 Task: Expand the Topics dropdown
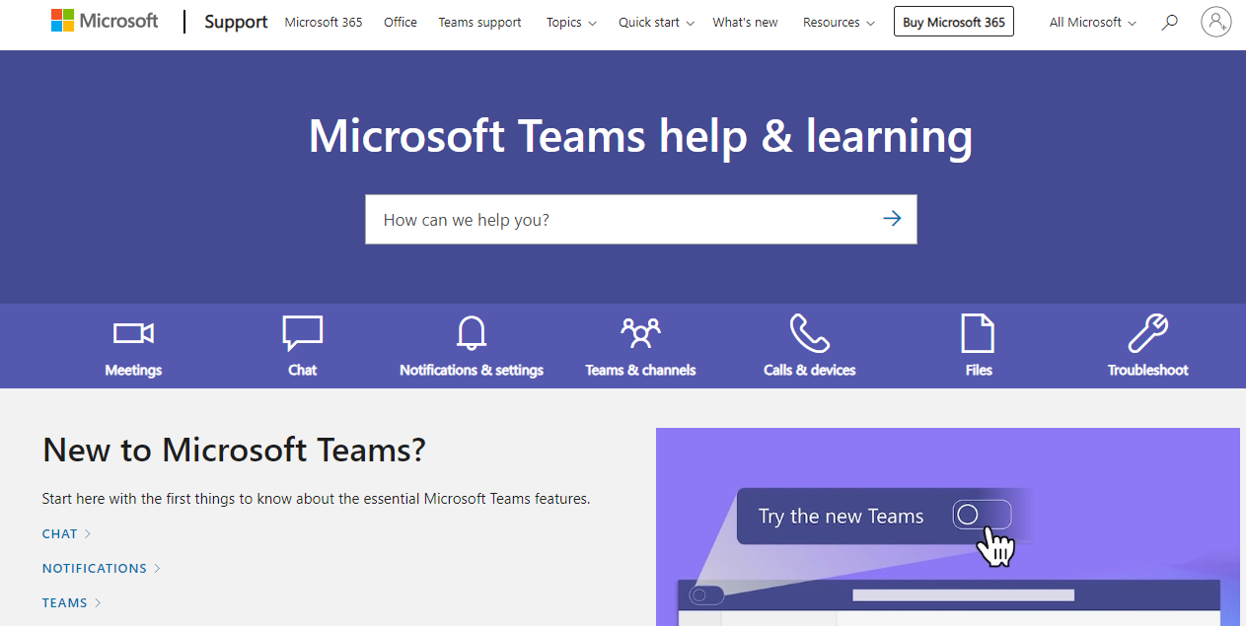pyautogui.click(x=570, y=22)
